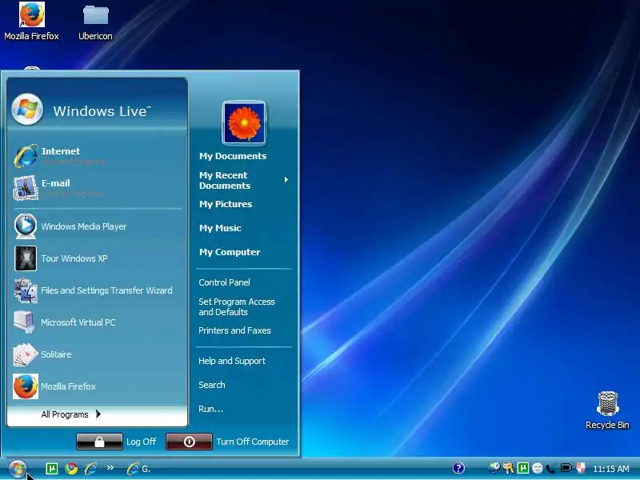
Task: Click the Log Off button
Action: click(x=99, y=442)
